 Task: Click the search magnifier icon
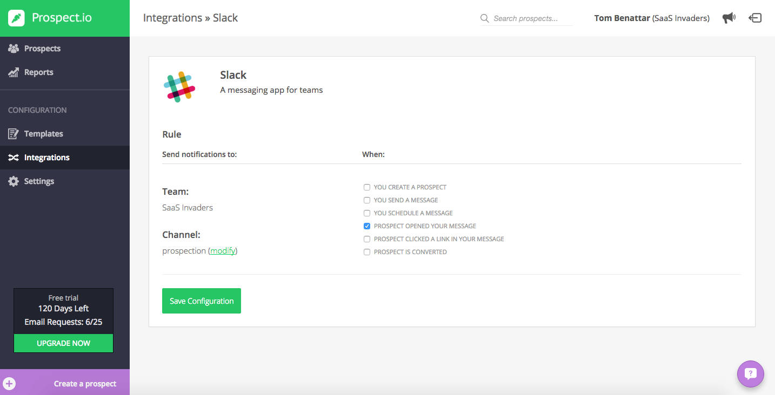click(x=485, y=18)
